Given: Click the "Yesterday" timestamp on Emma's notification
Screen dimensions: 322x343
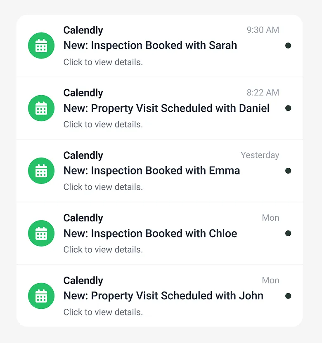Looking at the screenshot, I should (x=260, y=155).
